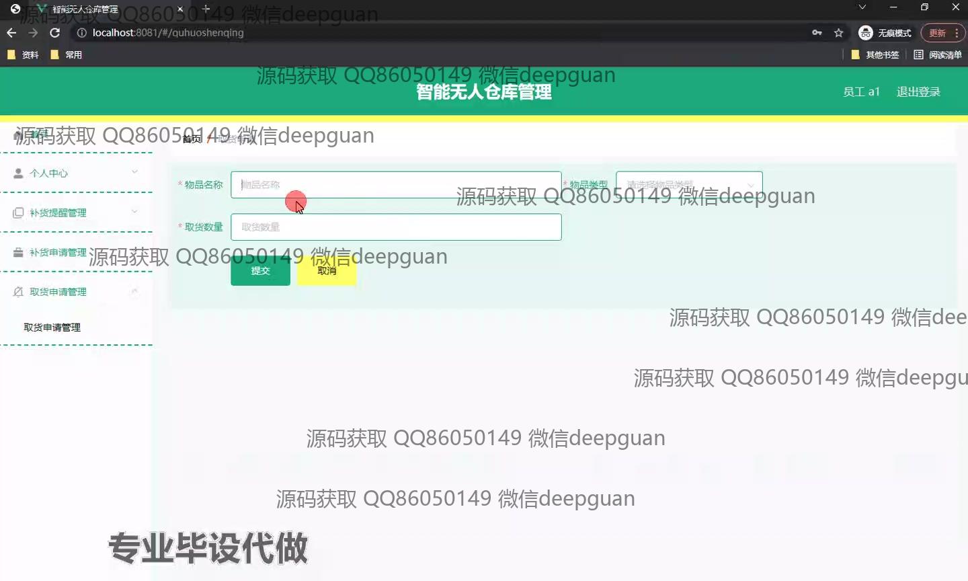This screenshot has height=581, width=968.
Task: Open a new browser tab
Action: point(206,9)
